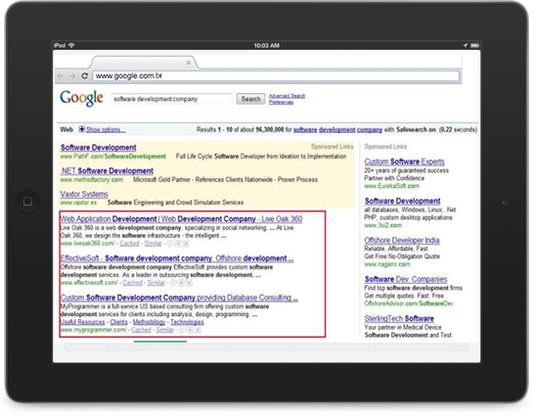Screen dimensions: 533x416
Task: Click 'development' in results summary
Action: click(x=336, y=129)
